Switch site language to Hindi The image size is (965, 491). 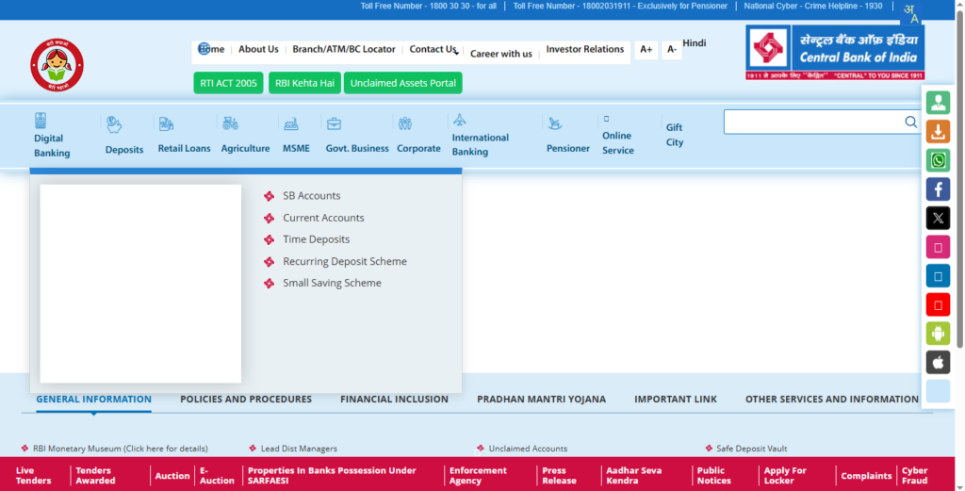tap(695, 43)
